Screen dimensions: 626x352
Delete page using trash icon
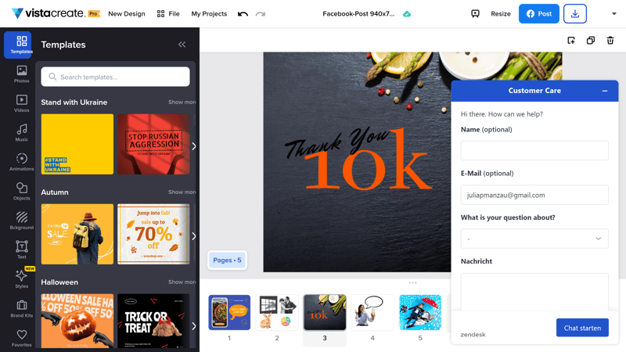coord(610,41)
